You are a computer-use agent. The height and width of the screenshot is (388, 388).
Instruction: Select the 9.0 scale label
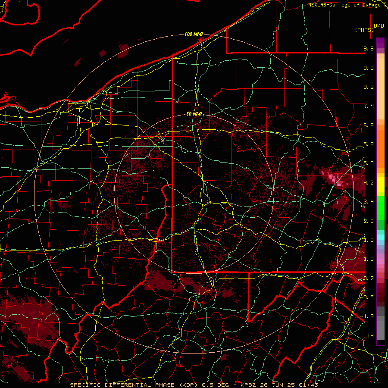click(x=369, y=68)
